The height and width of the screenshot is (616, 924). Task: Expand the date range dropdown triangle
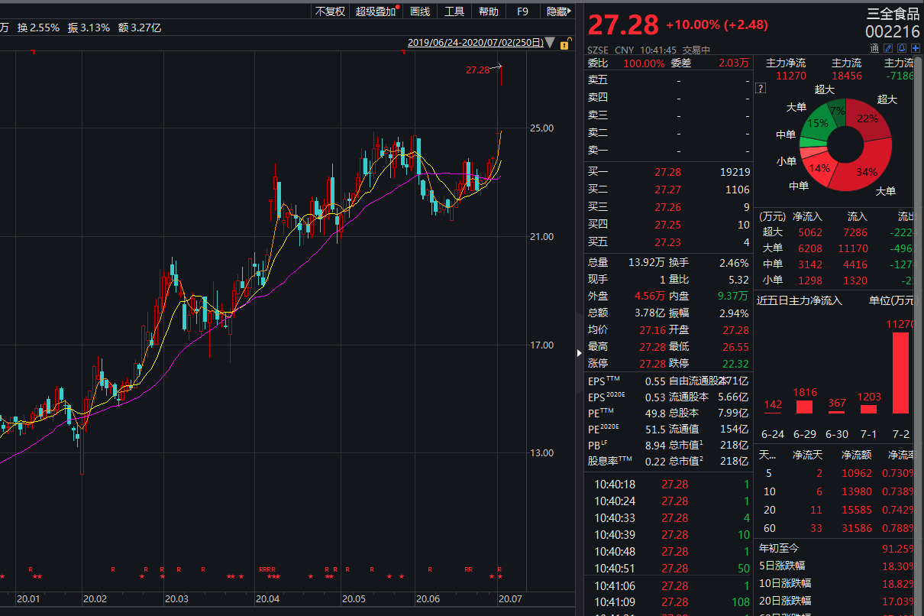click(550, 44)
